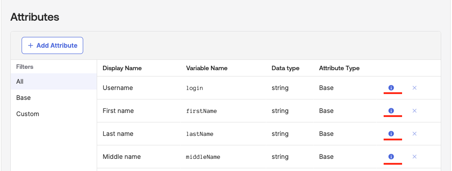Click Base attribute type in First name row

click(327, 111)
